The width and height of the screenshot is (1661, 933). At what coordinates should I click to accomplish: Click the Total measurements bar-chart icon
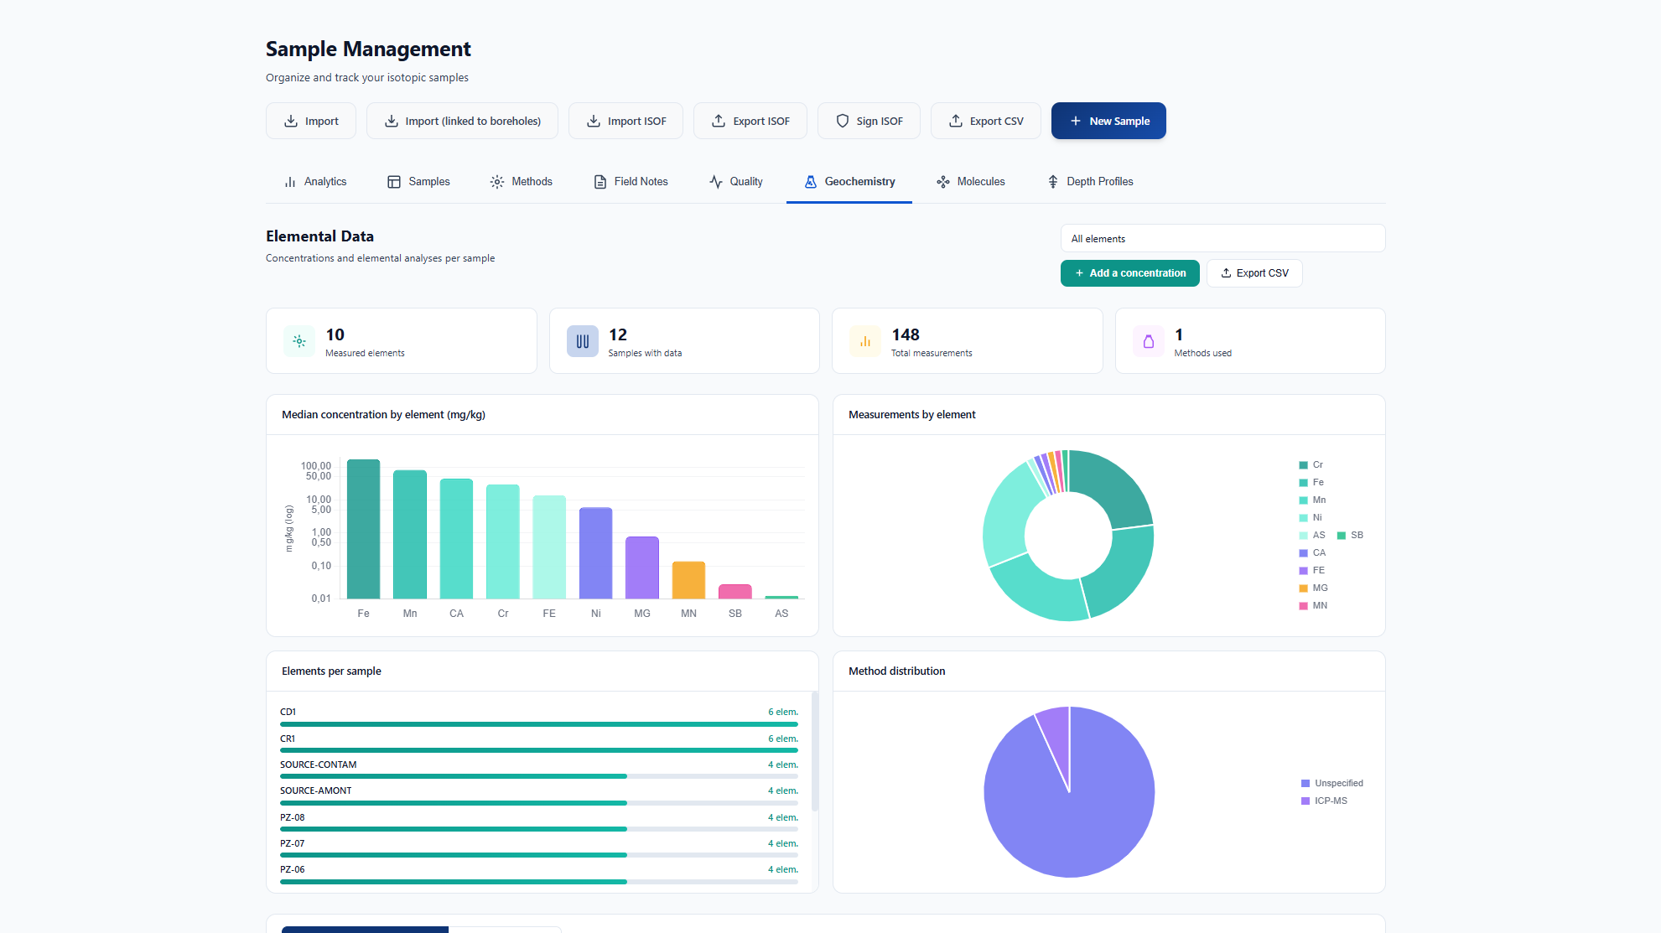click(865, 341)
